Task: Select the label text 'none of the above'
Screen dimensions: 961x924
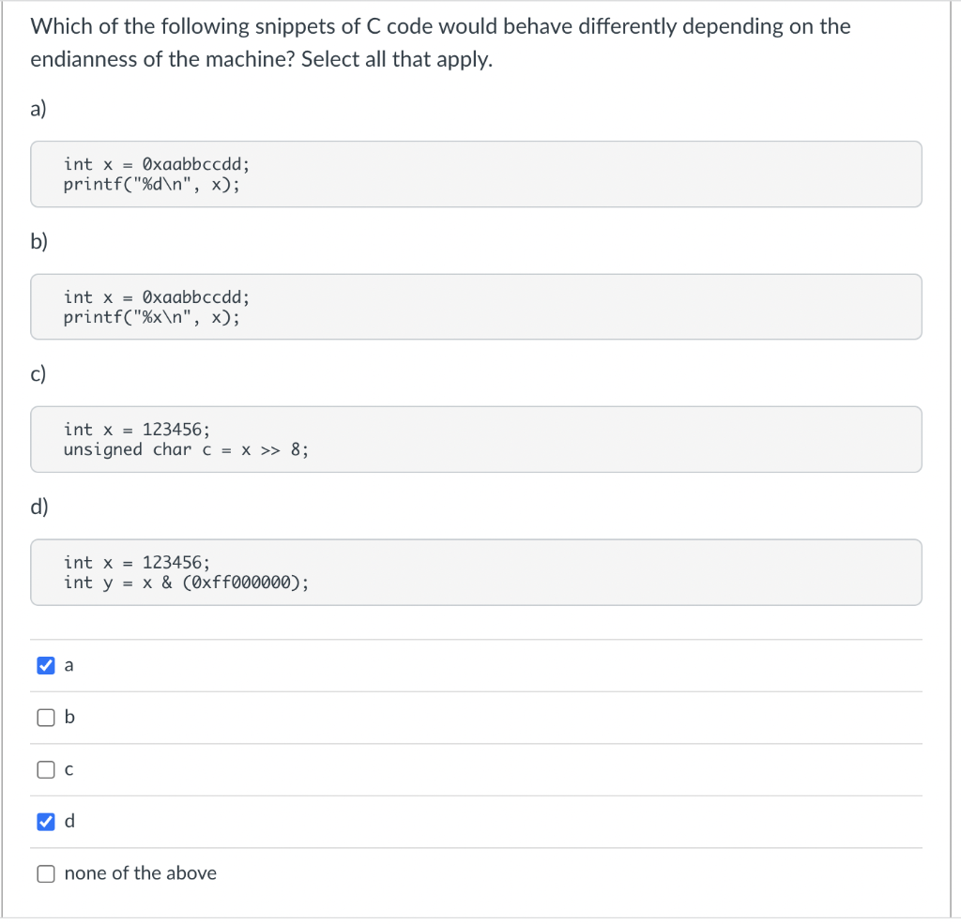Action: click(x=140, y=873)
